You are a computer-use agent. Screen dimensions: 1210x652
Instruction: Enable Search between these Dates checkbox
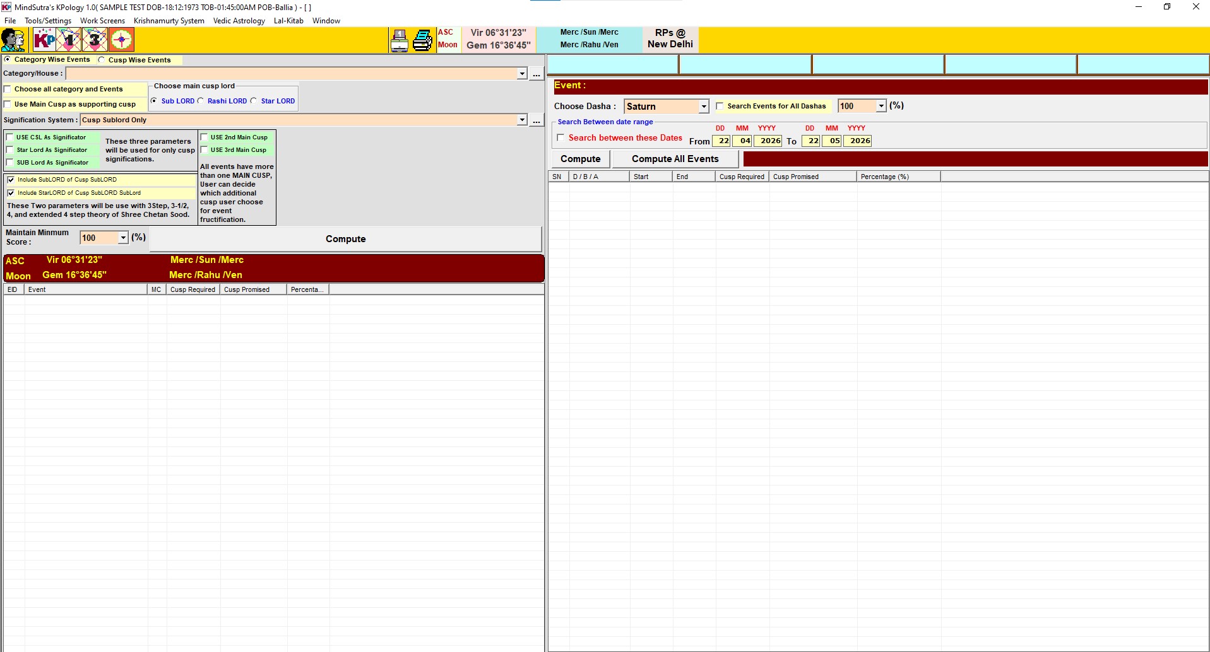(x=561, y=137)
